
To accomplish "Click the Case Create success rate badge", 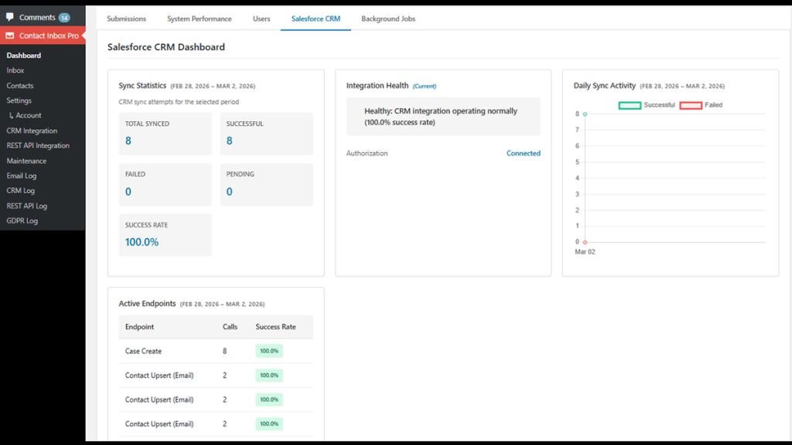I will coord(268,352).
